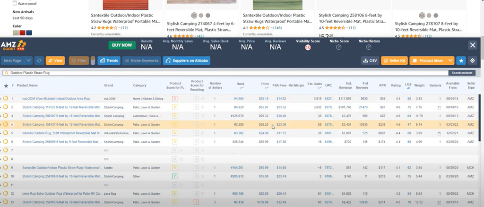Click orange circle icon for row 2
Image resolution: width=484 pixels, height=207 pixels.
click(x=5, y=107)
